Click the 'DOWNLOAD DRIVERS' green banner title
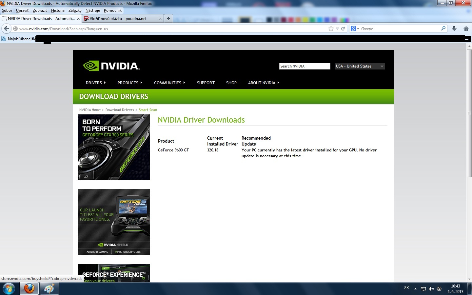The width and height of the screenshot is (472, 295). (x=114, y=96)
